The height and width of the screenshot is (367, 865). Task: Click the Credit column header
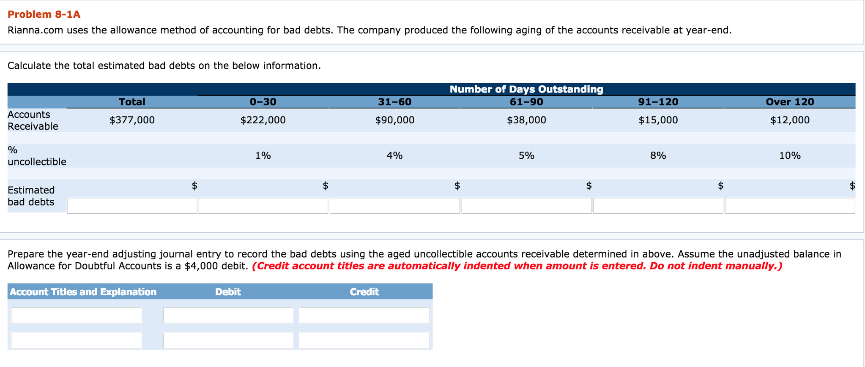[x=364, y=292]
